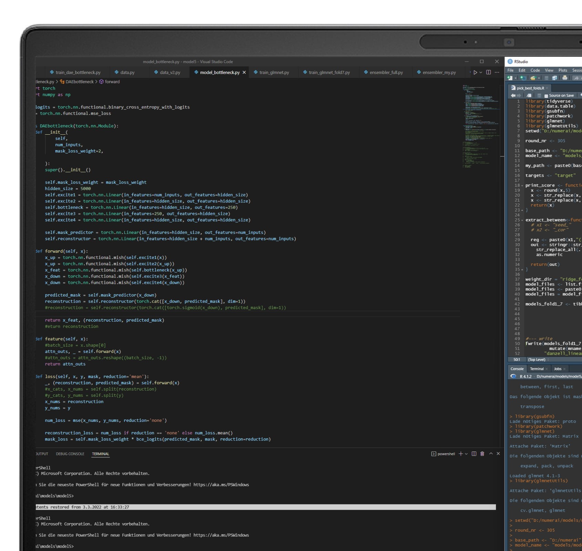Expand the new terminal profile dropdown
The width and height of the screenshot is (582, 551).
[x=466, y=454]
